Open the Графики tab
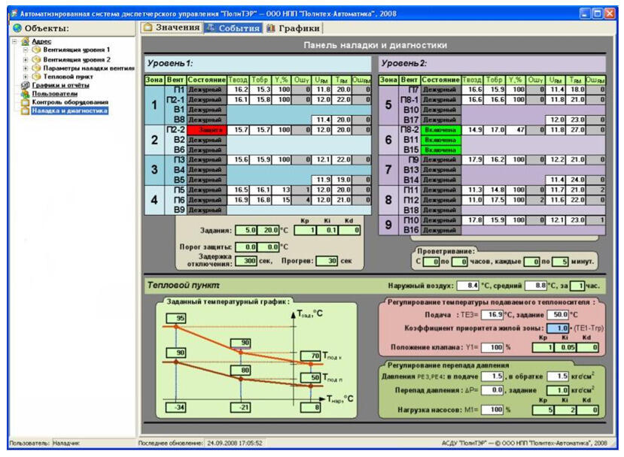This screenshot has width=624, height=457. tap(294, 29)
